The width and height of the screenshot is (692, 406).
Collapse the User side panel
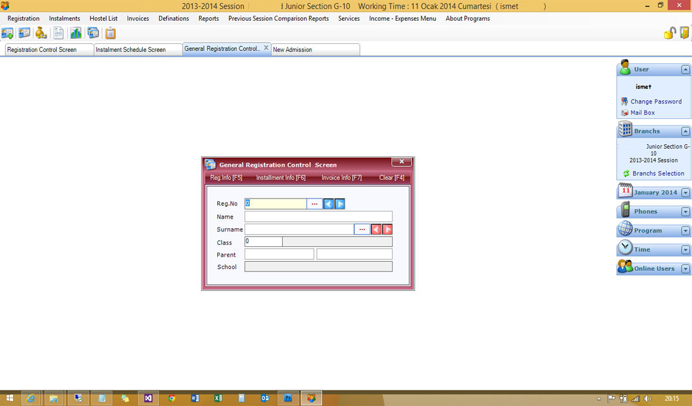(x=686, y=69)
